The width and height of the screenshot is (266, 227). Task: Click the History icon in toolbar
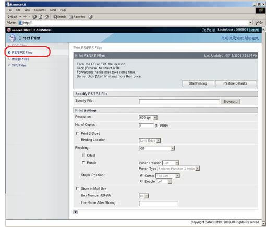[90, 17]
